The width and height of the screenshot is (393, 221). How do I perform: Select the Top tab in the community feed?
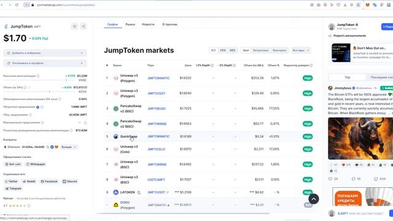pyautogui.click(x=347, y=77)
